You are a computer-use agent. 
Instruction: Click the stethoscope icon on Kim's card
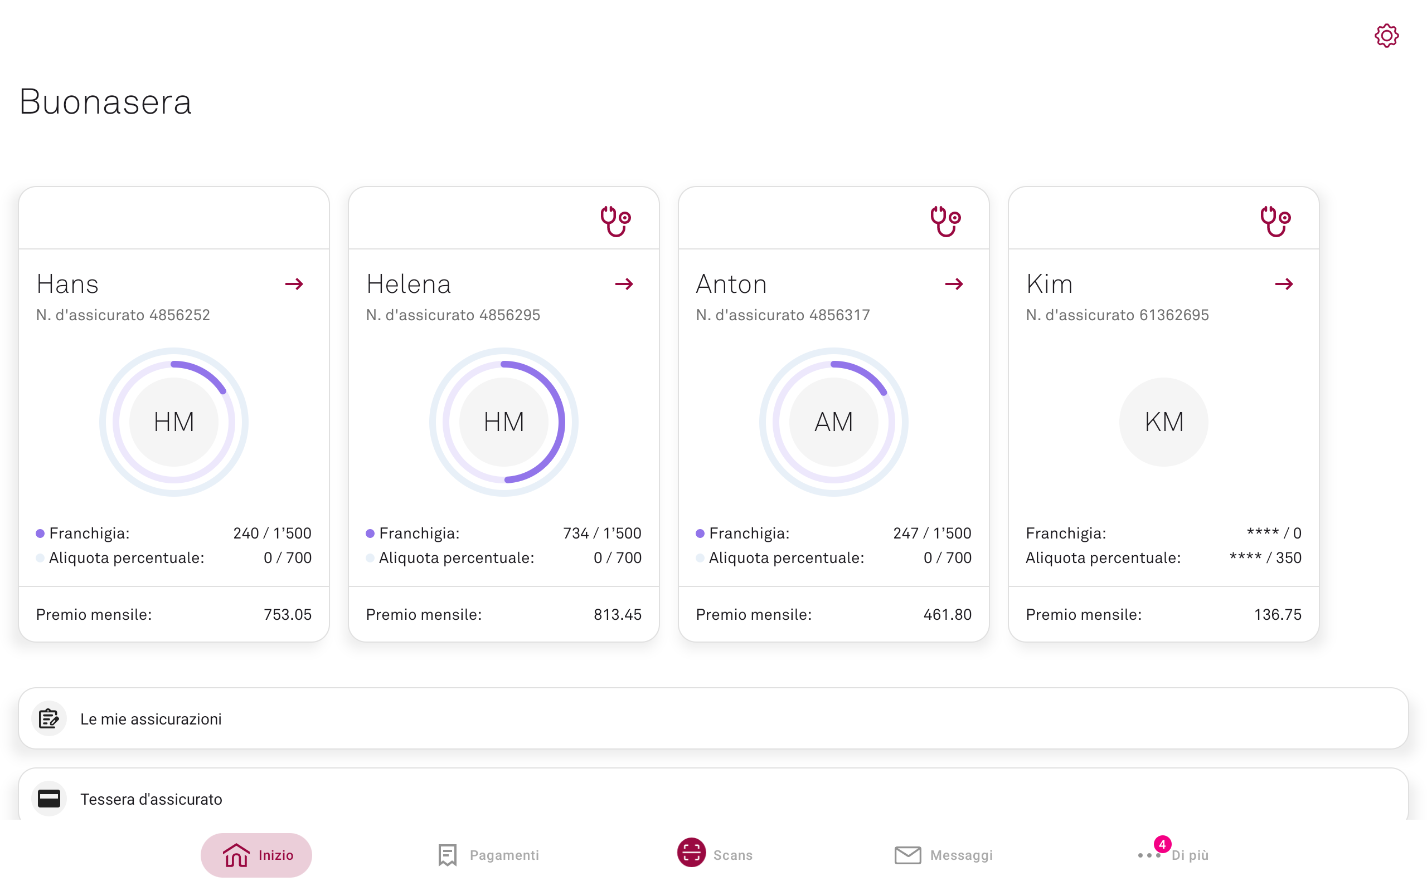coord(1275,221)
